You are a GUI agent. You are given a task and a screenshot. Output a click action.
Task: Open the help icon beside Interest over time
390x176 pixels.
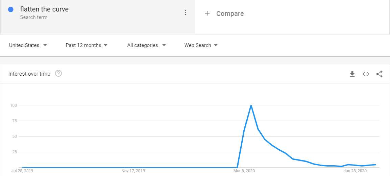(x=58, y=74)
